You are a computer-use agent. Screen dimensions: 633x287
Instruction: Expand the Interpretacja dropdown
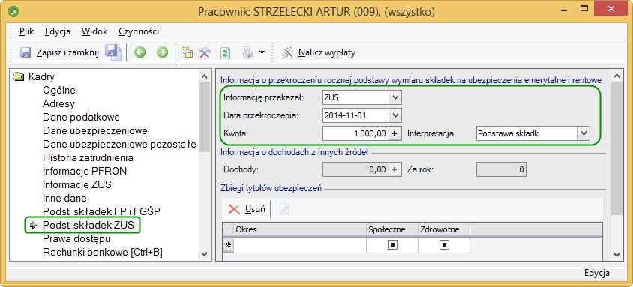[583, 133]
